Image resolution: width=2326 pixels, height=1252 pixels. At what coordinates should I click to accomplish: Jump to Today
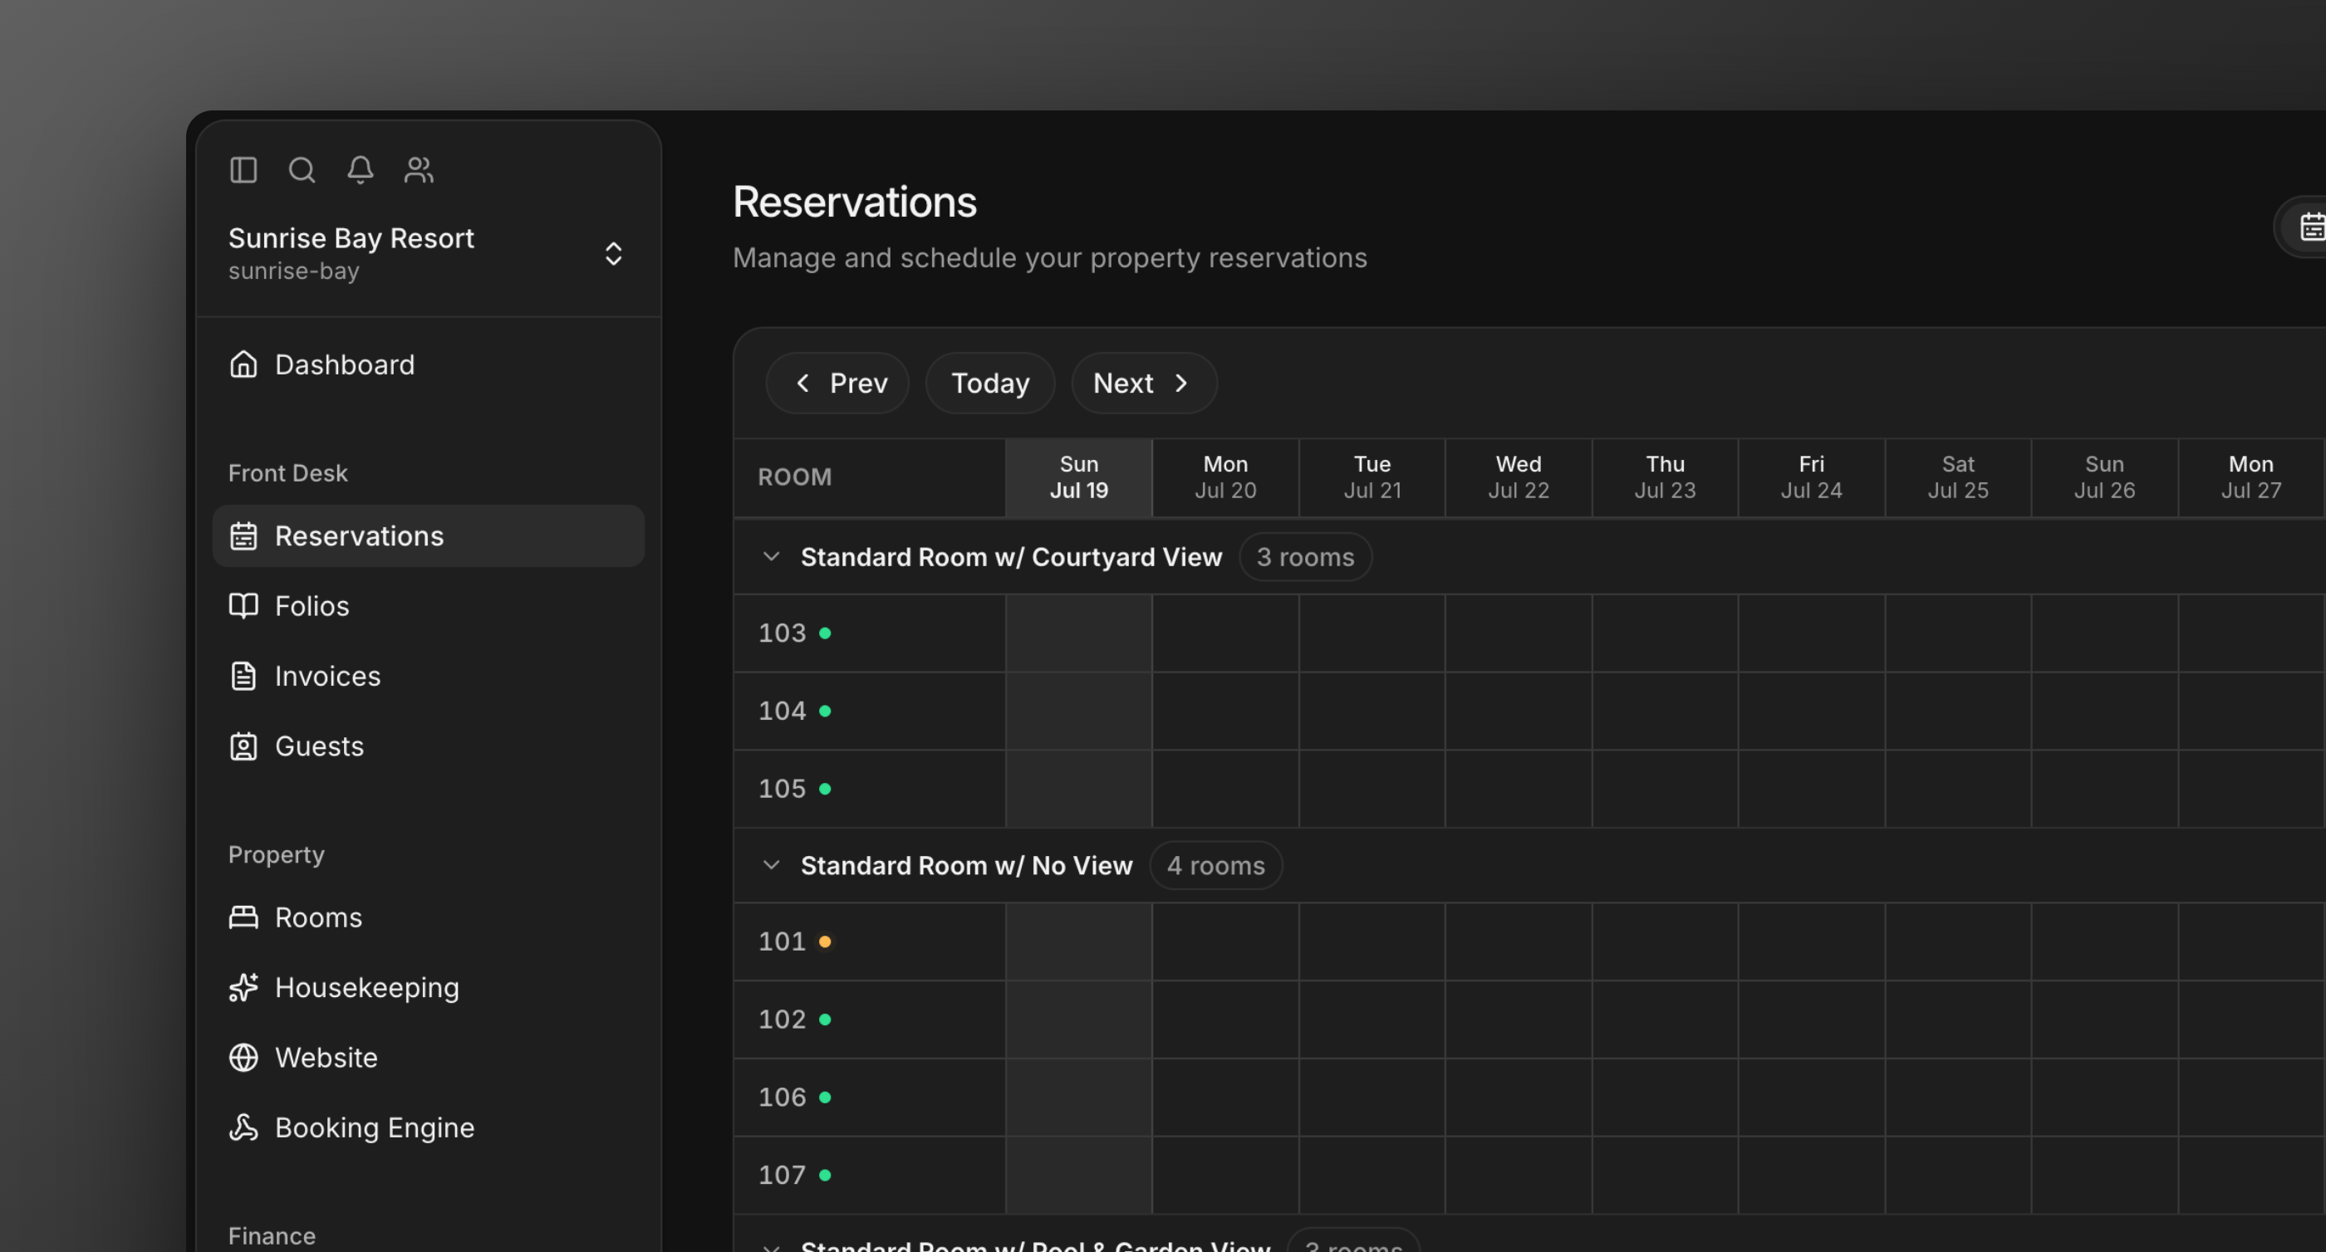989,384
